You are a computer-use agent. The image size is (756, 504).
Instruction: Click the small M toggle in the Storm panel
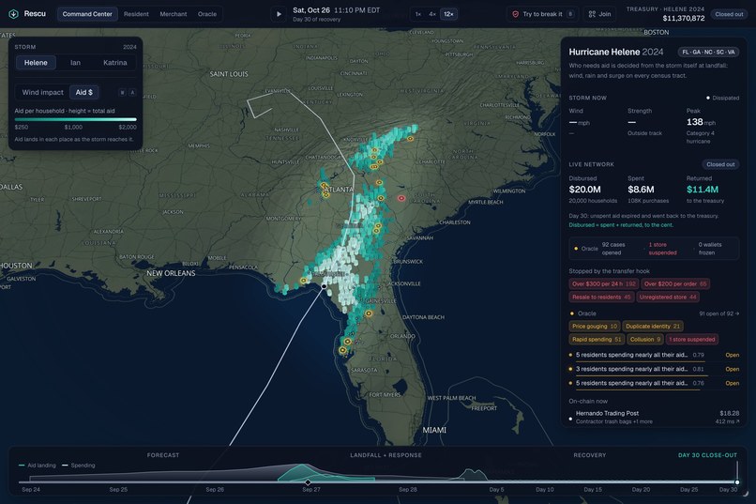pyautogui.click(x=123, y=92)
